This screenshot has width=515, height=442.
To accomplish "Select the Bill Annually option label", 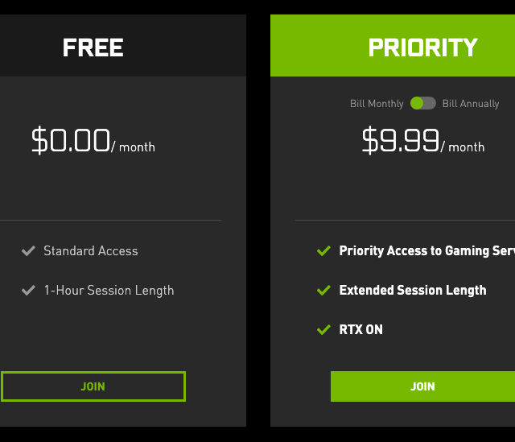I will (471, 104).
